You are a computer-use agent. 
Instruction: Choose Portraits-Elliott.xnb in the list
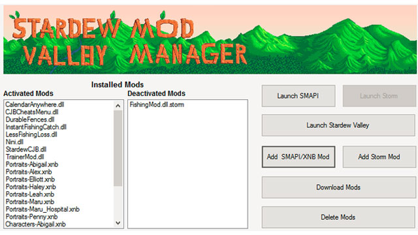click(x=30, y=179)
